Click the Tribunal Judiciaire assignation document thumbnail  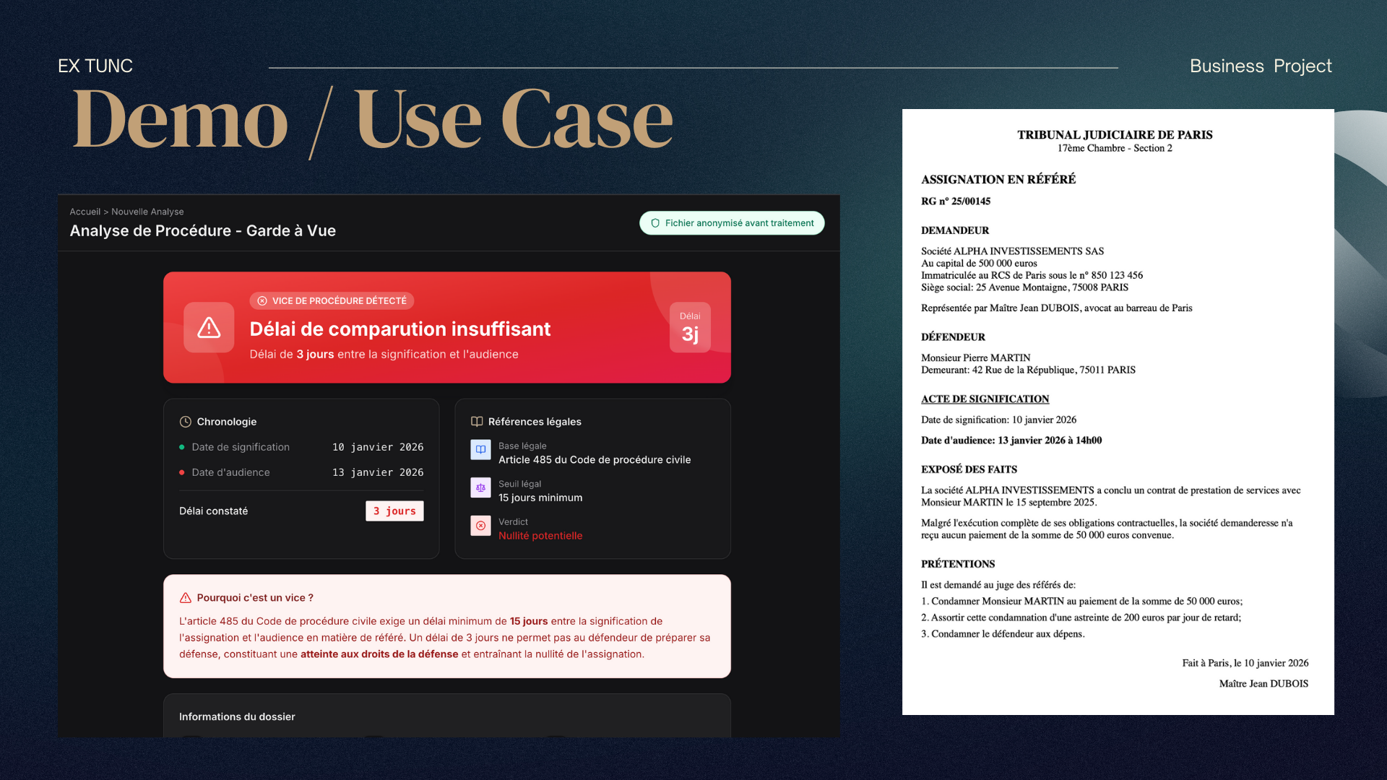1118,412
